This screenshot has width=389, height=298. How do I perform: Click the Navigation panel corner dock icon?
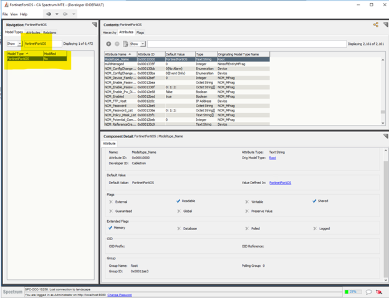94,25
